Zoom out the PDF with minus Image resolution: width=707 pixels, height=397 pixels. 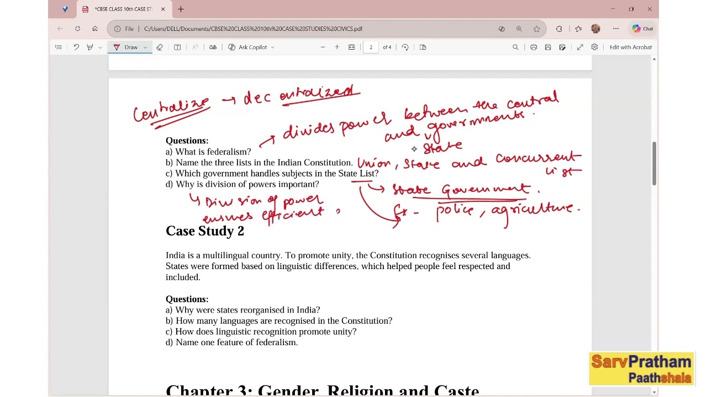(323, 47)
